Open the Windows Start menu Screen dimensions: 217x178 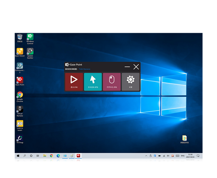[18, 156]
